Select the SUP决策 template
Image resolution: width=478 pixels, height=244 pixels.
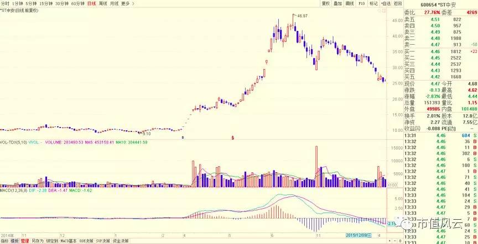pyautogui.click(x=103, y=241)
